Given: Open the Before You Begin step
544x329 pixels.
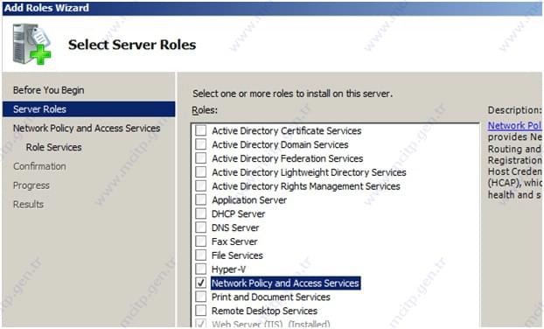Looking at the screenshot, I should point(49,90).
